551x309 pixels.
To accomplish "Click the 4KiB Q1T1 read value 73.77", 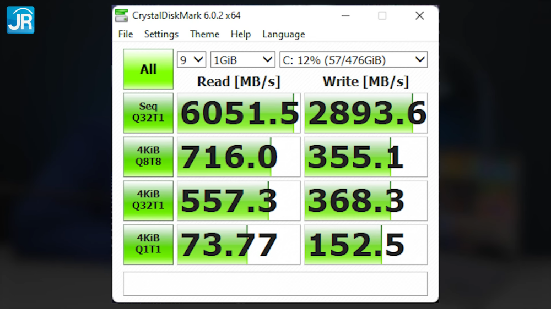I will (x=239, y=245).
